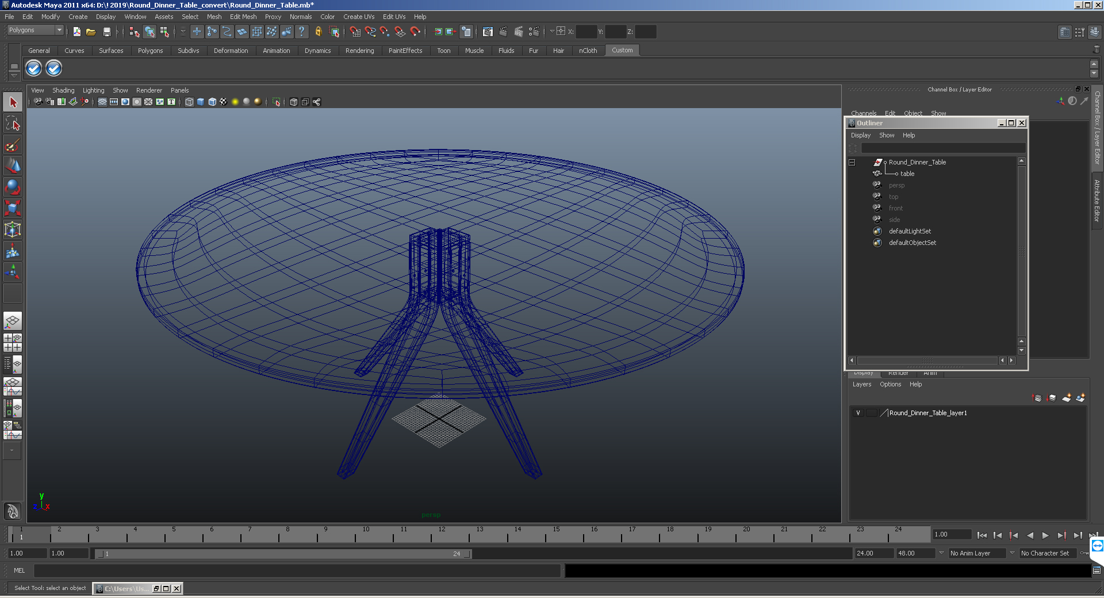Viewport: 1104px width, 598px height.
Task: Choose the Paint Selection tool
Action: (13, 144)
